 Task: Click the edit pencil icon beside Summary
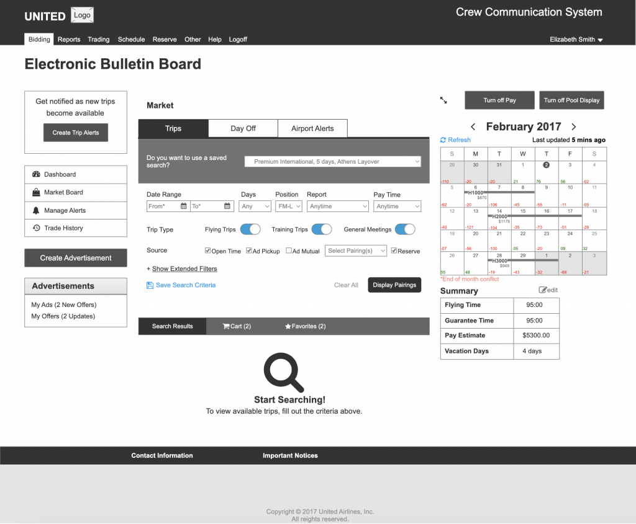pos(543,290)
